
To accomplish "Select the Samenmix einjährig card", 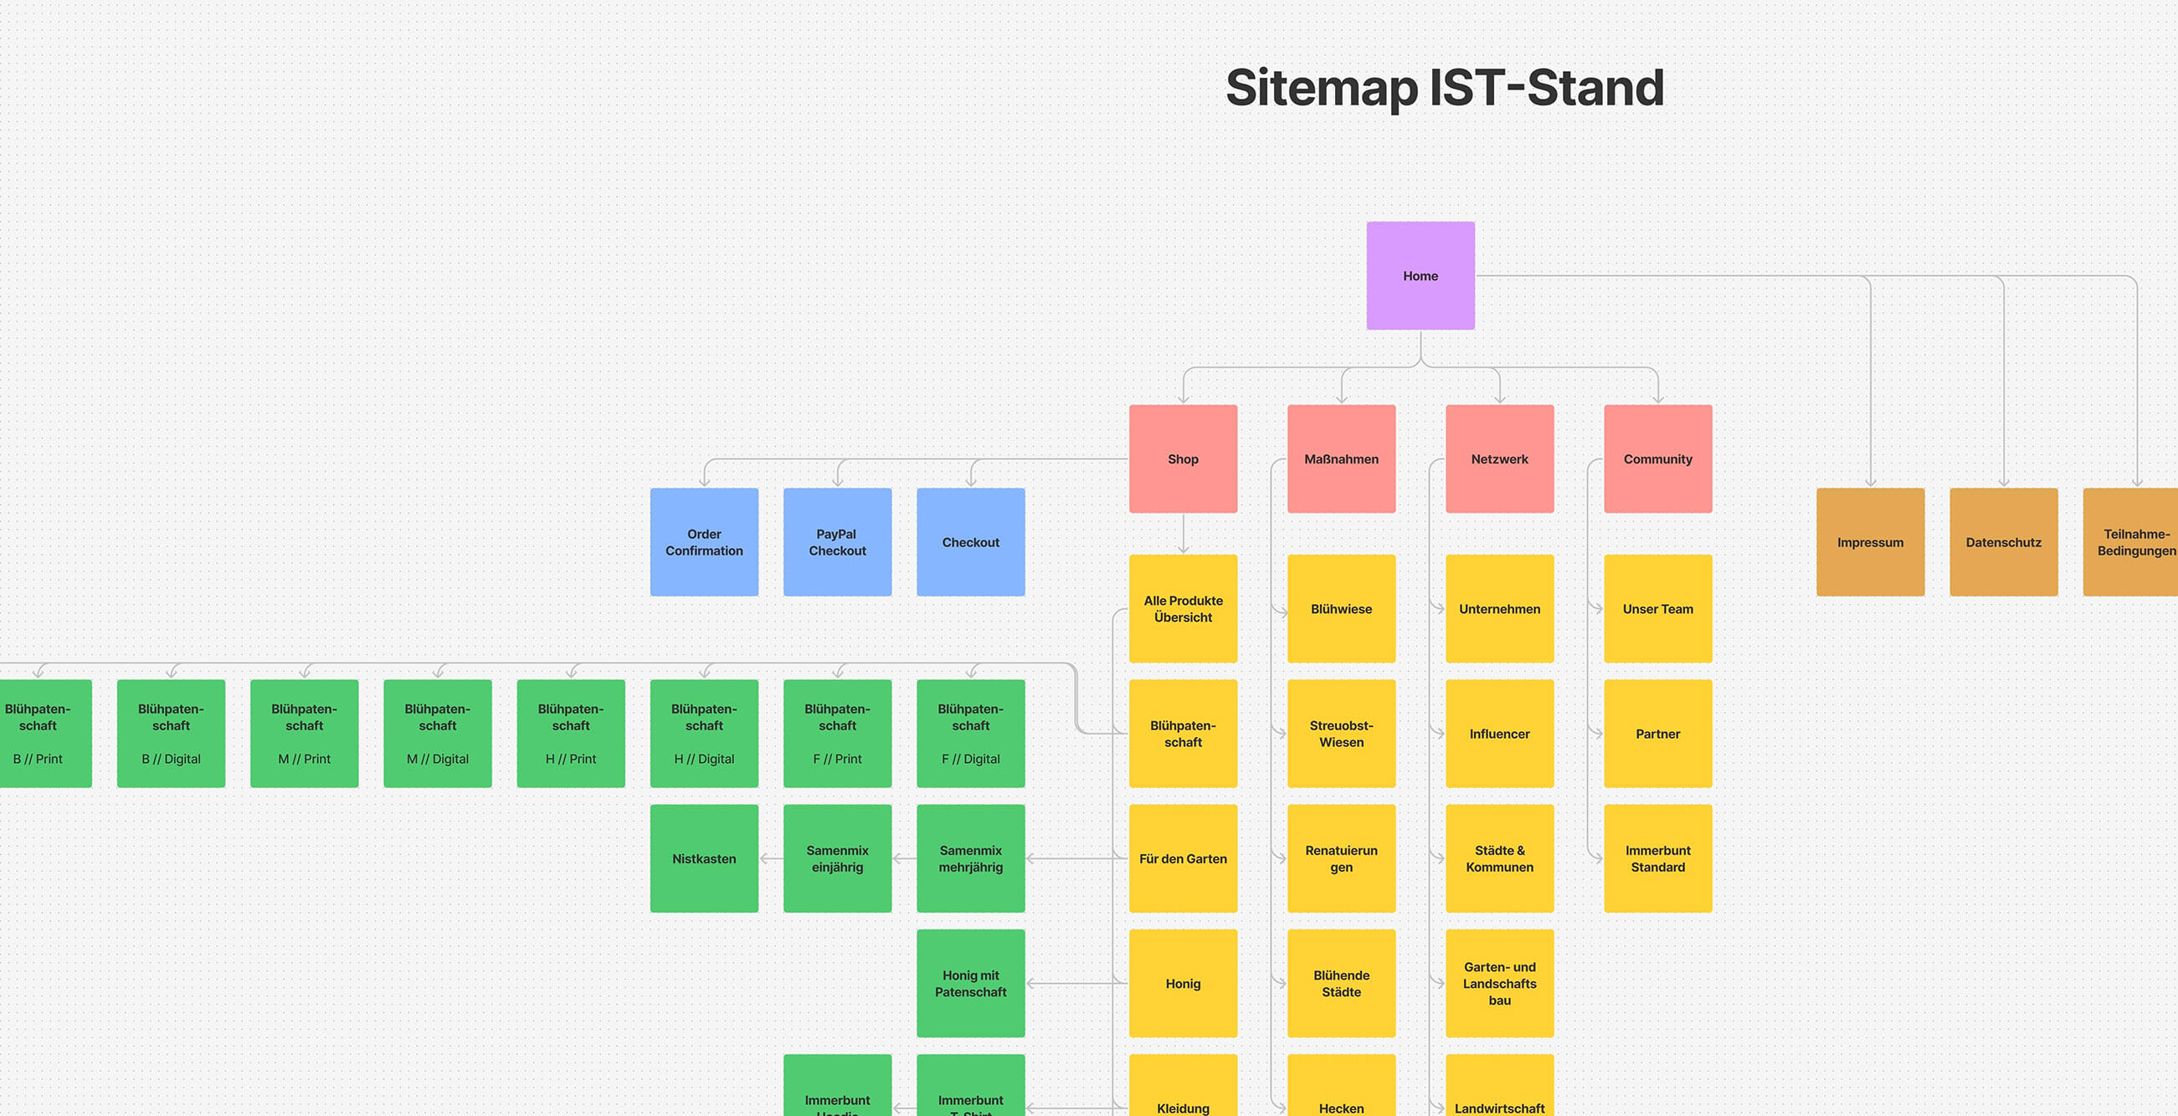I will (x=837, y=858).
